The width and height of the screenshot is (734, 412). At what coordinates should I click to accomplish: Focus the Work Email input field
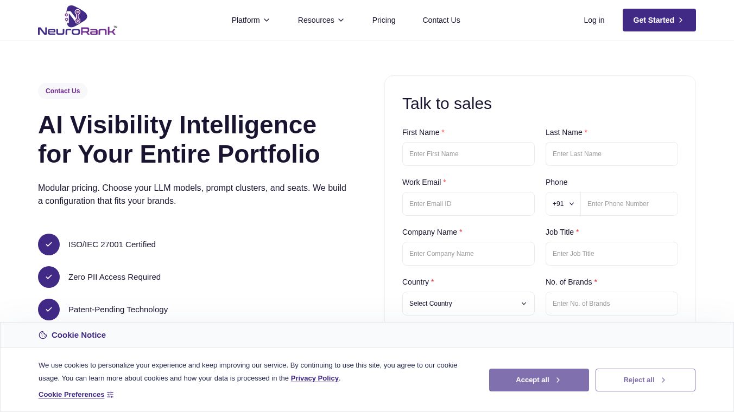pyautogui.click(x=469, y=204)
